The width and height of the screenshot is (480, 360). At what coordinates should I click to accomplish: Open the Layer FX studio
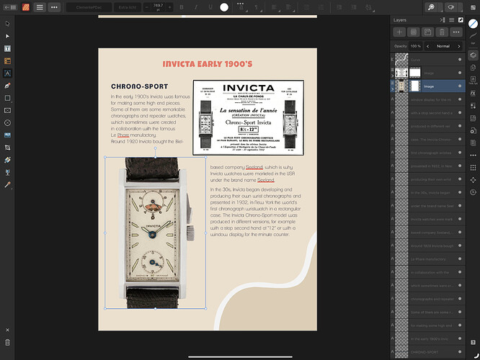click(x=473, y=94)
